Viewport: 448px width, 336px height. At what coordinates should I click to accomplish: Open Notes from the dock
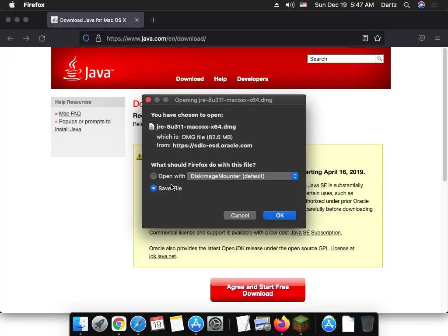(x=177, y=324)
